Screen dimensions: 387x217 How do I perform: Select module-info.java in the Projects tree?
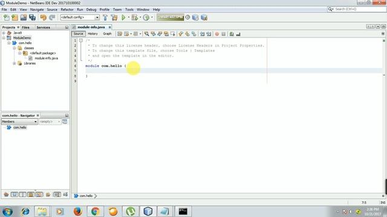pyautogui.click(x=46, y=58)
